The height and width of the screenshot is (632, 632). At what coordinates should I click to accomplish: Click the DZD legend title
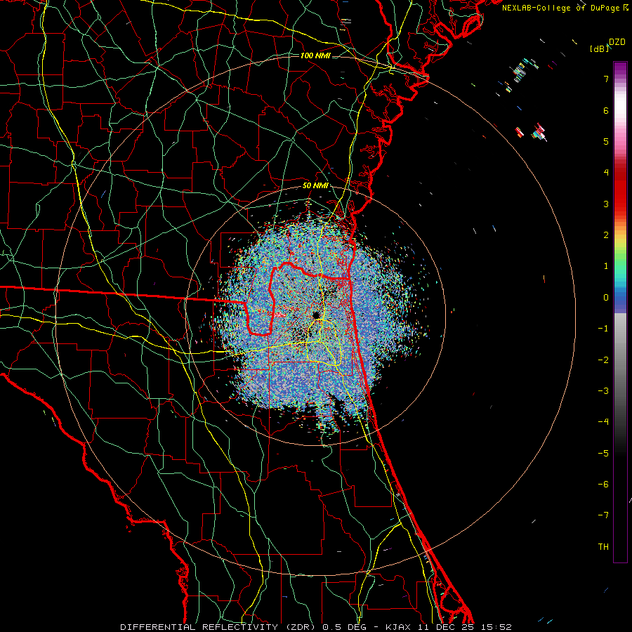tap(617, 42)
